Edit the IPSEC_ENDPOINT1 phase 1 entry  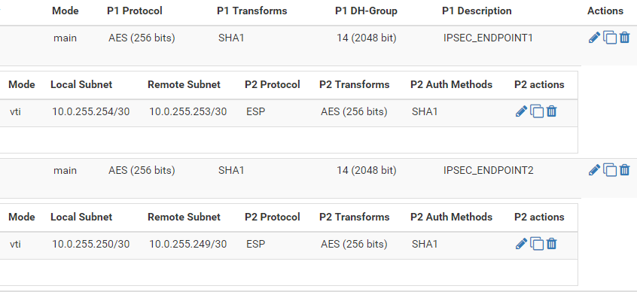tap(594, 38)
